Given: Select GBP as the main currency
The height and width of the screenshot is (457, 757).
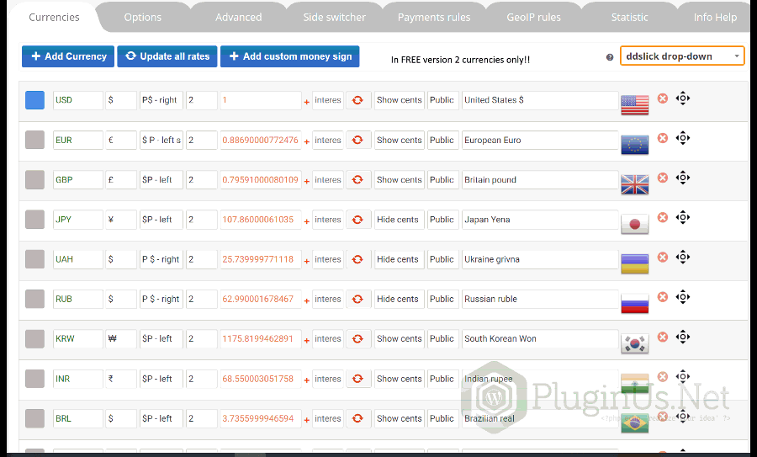Looking at the screenshot, I should click(34, 179).
